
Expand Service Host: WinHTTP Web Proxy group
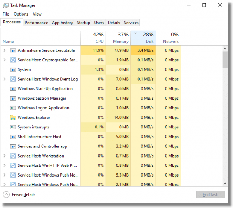[x=5, y=165]
